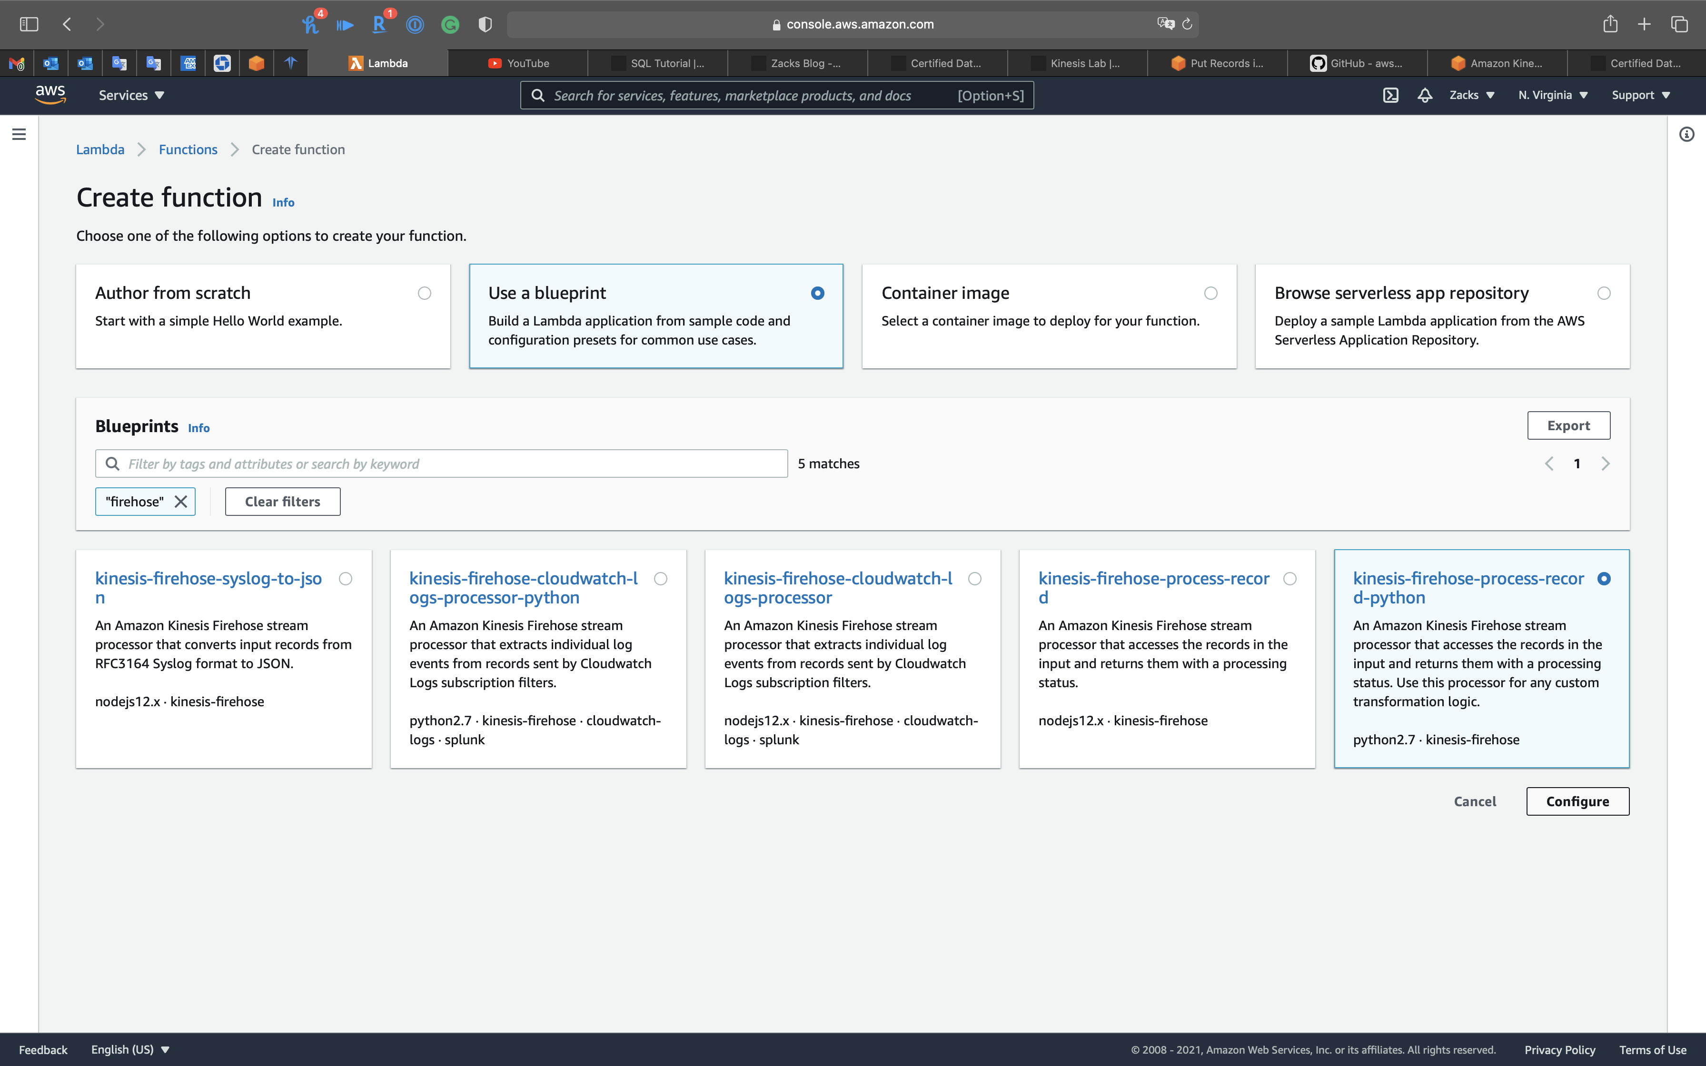Click the blueprints filter search field

tap(451, 463)
